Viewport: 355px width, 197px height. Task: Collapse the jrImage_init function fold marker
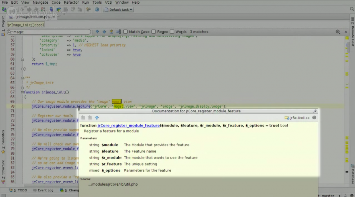tap(22, 92)
